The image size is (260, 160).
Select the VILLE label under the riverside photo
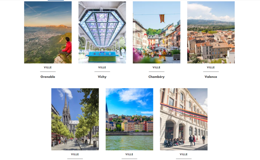pos(129,154)
